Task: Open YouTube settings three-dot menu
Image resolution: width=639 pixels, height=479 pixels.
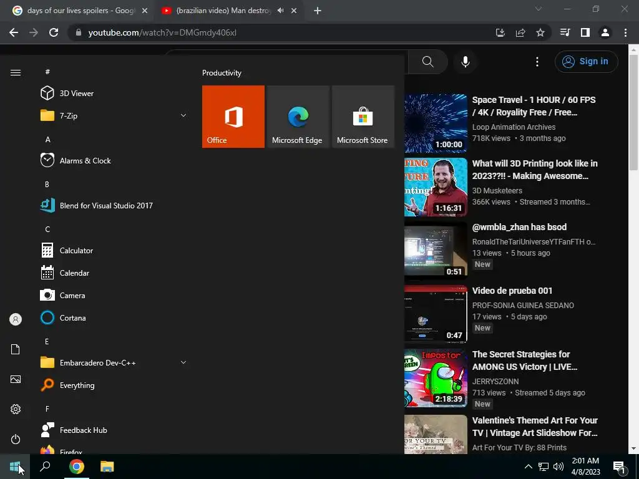Action: click(537, 62)
